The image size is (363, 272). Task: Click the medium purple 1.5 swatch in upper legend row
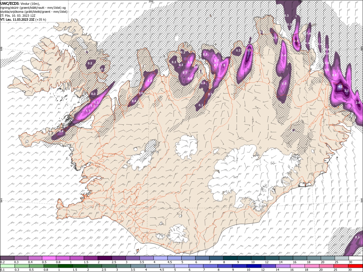(91, 258)
